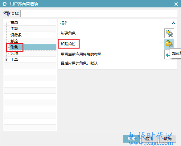
Task: Open the 资源条 category
Action: 16,35
